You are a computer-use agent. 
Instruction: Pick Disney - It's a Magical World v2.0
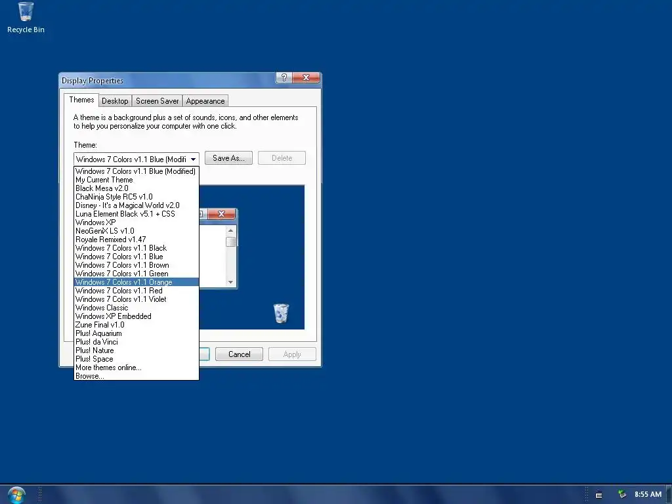136,205
